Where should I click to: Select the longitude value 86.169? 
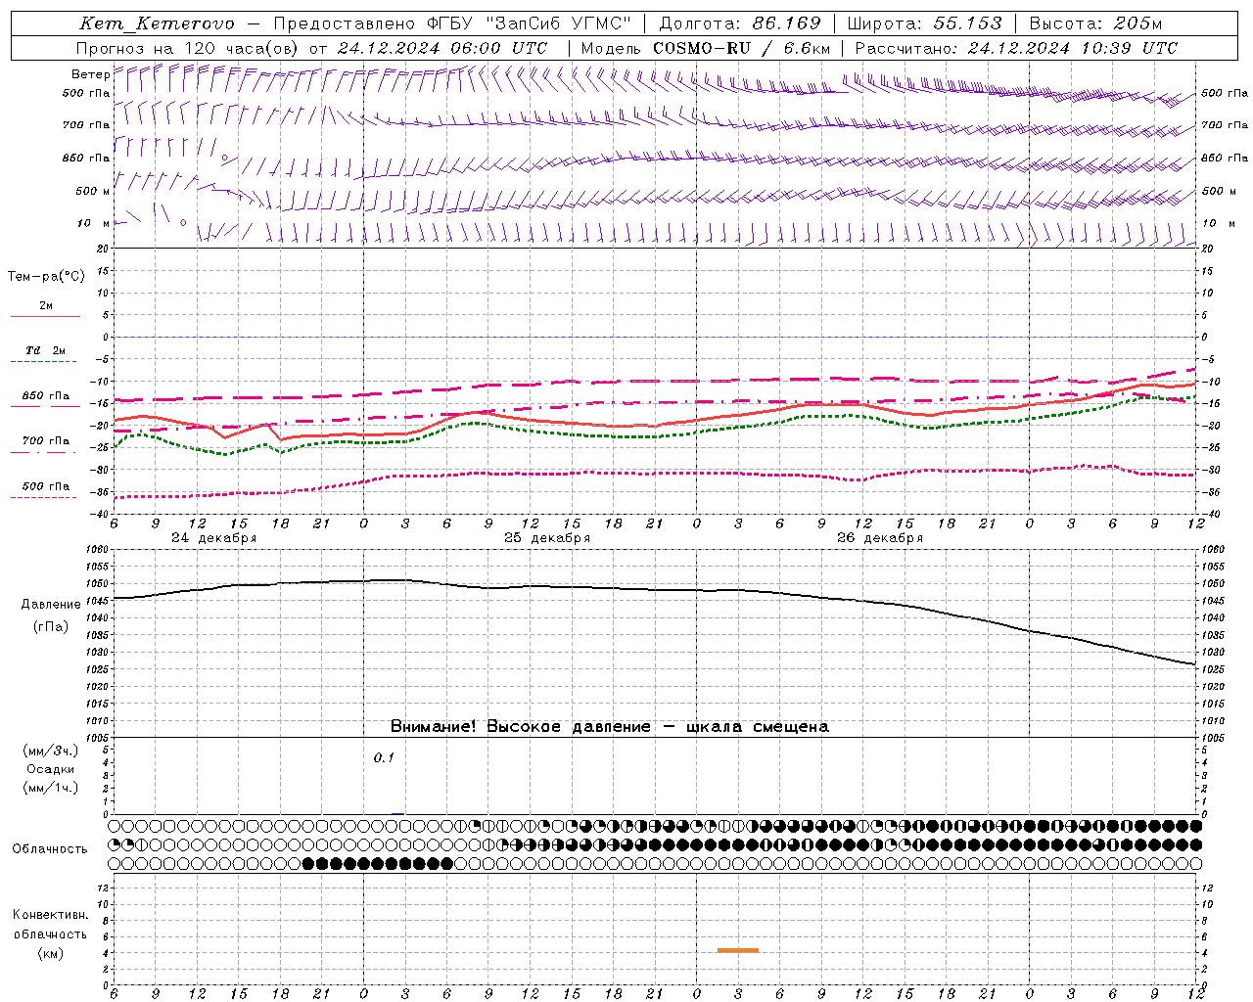click(786, 23)
